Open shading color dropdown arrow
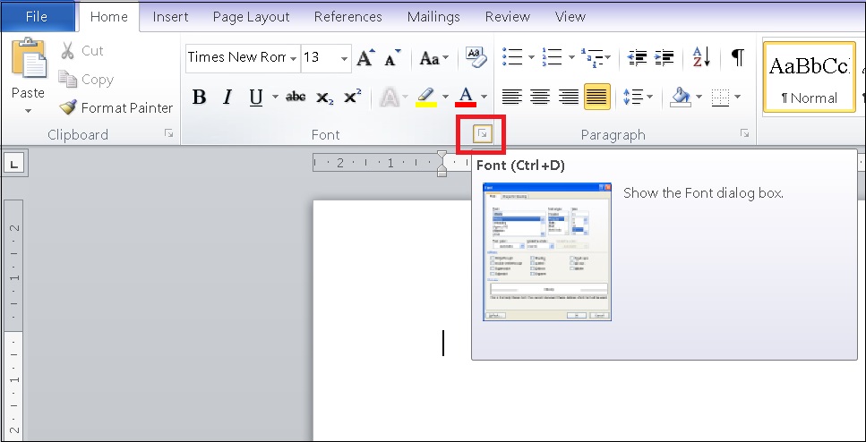866x442 pixels. pyautogui.click(x=699, y=98)
